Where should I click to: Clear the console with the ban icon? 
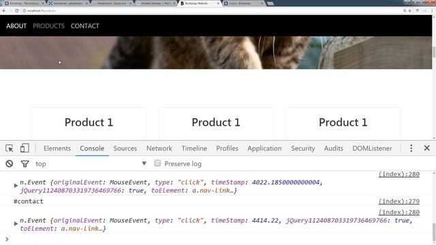(10, 163)
